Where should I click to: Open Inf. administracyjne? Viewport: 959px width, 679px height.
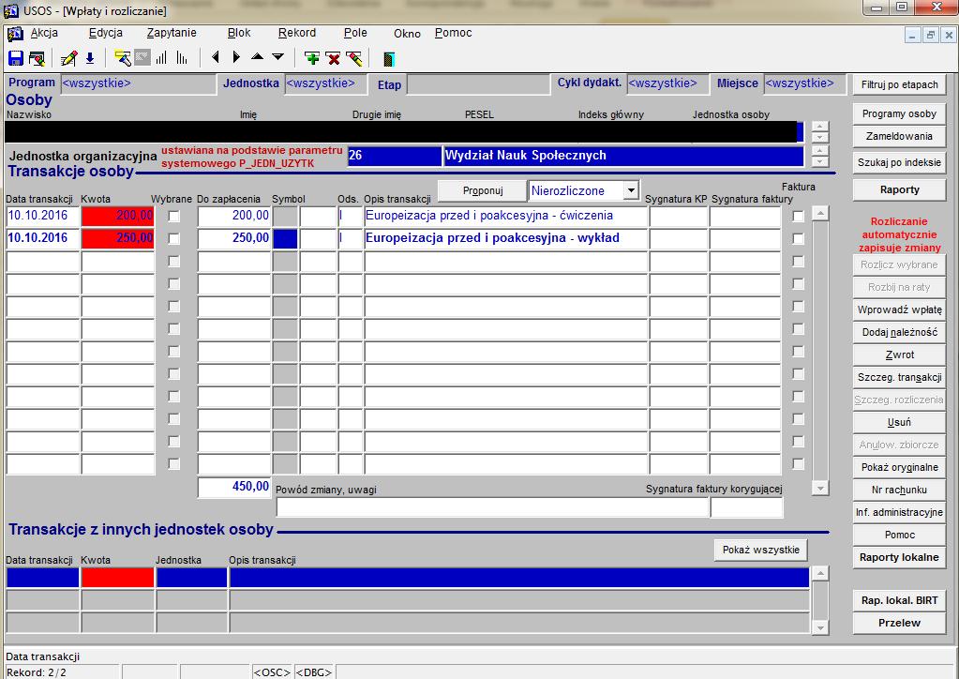coord(899,513)
